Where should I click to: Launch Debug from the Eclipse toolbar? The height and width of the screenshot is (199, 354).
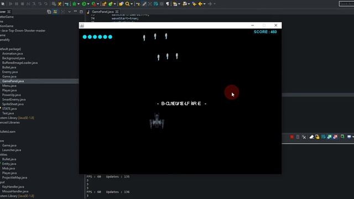[x=74, y=4]
